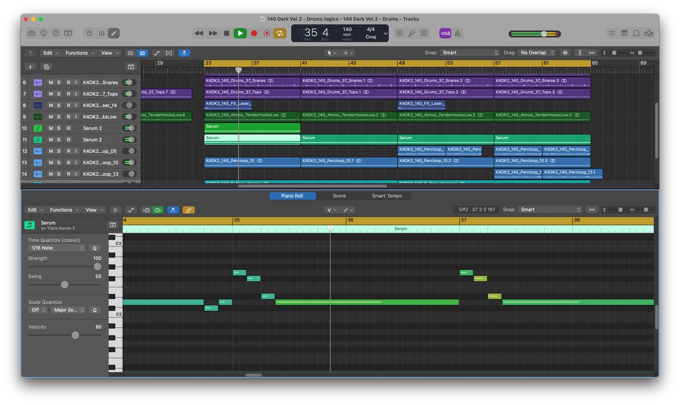Toggle the purple count-in button

click(x=445, y=33)
